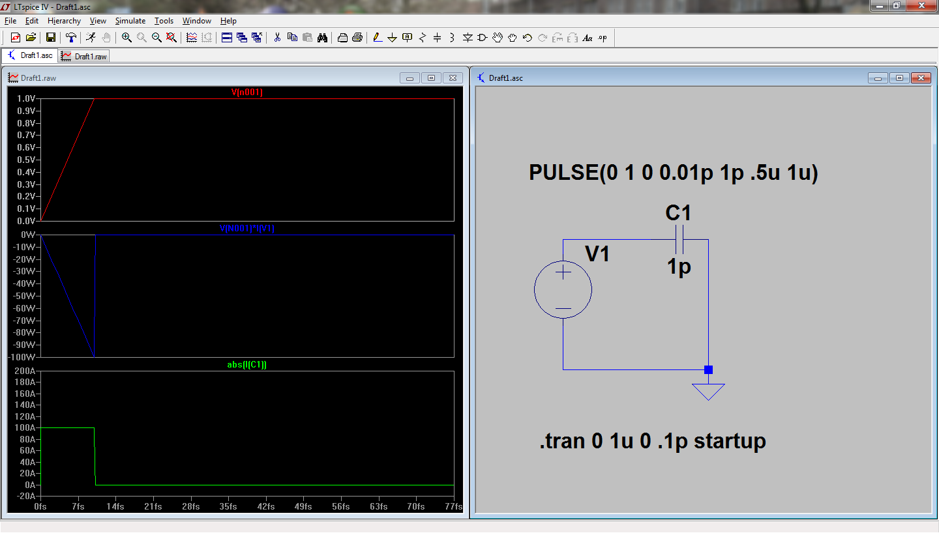Click the Print Setup icon
The width and height of the screenshot is (939, 533).
342,38
